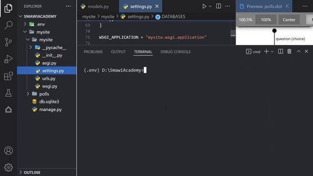This screenshot has width=313, height=176.
Task: Select the TERMINAL panel tab
Action: click(x=143, y=52)
